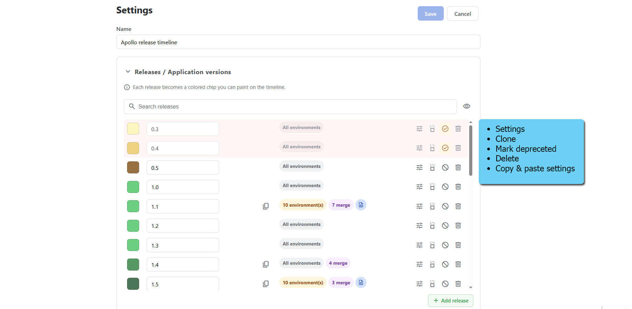Viewport: 632px width, 309px height.
Task: Copy settings icon for release 1.1
Action: pyautogui.click(x=266, y=206)
